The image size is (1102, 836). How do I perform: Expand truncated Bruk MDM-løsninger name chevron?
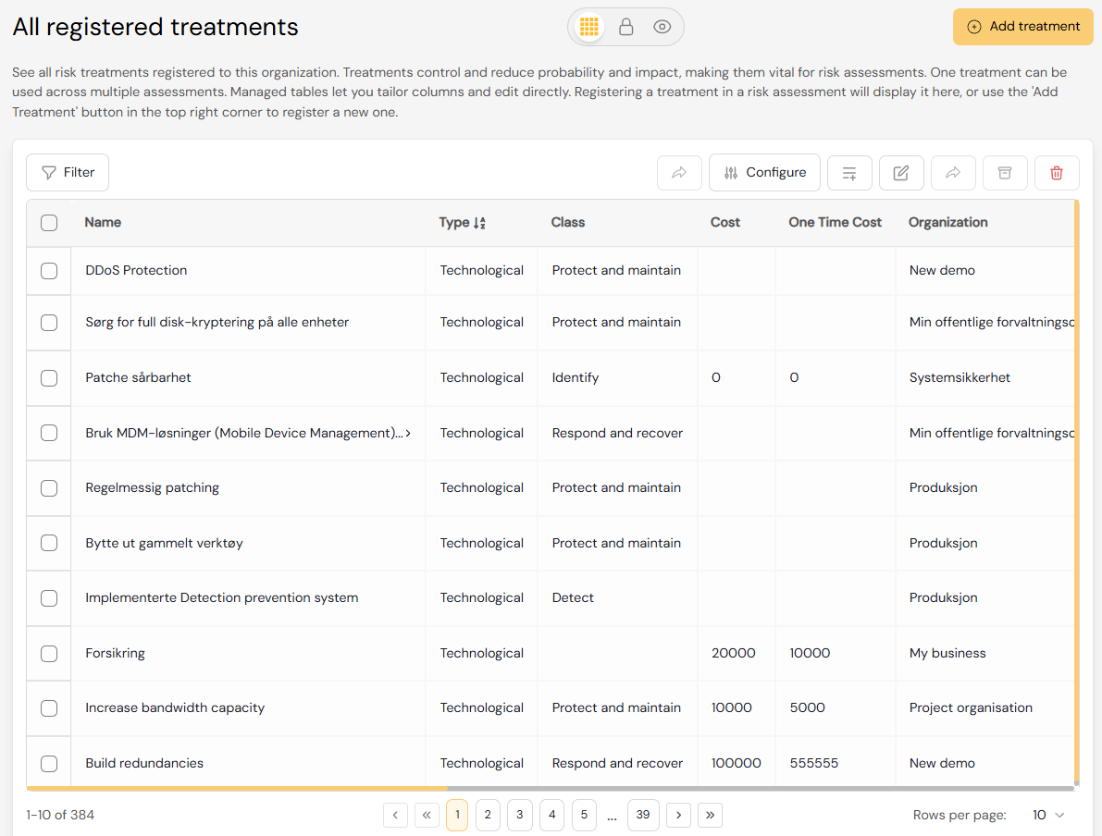(x=408, y=433)
